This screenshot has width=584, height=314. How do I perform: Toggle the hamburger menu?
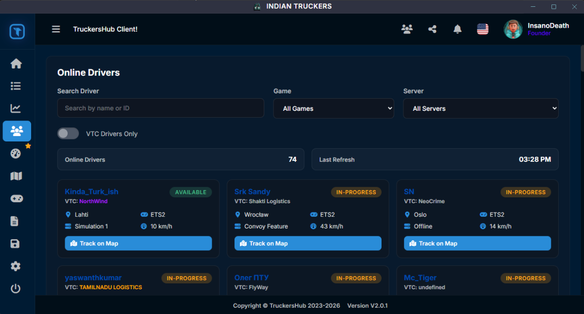coord(56,29)
